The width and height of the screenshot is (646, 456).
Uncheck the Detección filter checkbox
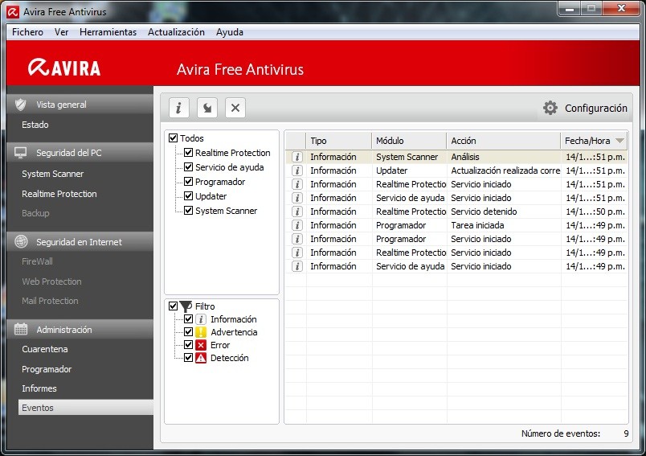(x=188, y=357)
